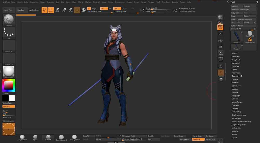Open the Document menu
This screenshot has width=260, height=143.
pos(34,2)
